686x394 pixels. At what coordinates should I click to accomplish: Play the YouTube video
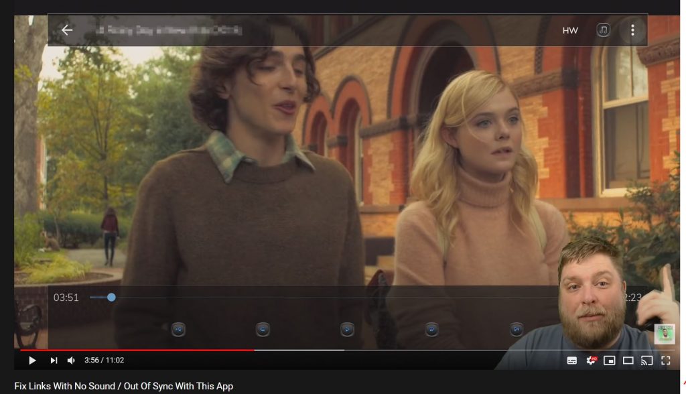point(32,360)
